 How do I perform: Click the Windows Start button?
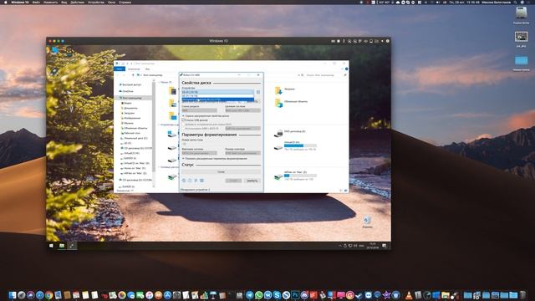coord(51,245)
